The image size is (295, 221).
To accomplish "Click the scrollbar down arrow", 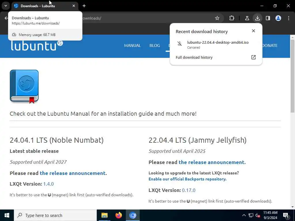I will (x=293, y=207).
